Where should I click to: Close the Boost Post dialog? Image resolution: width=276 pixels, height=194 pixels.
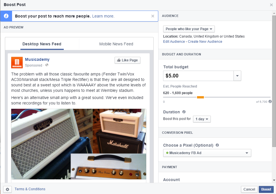(x=271, y=5)
